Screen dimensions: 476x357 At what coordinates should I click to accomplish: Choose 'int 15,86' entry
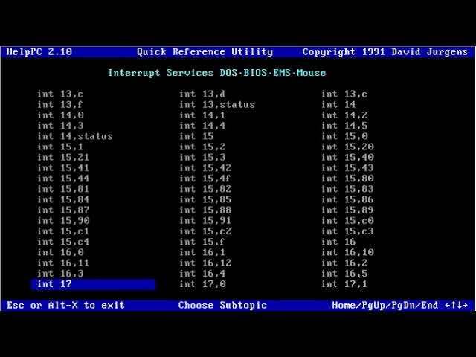pos(347,200)
